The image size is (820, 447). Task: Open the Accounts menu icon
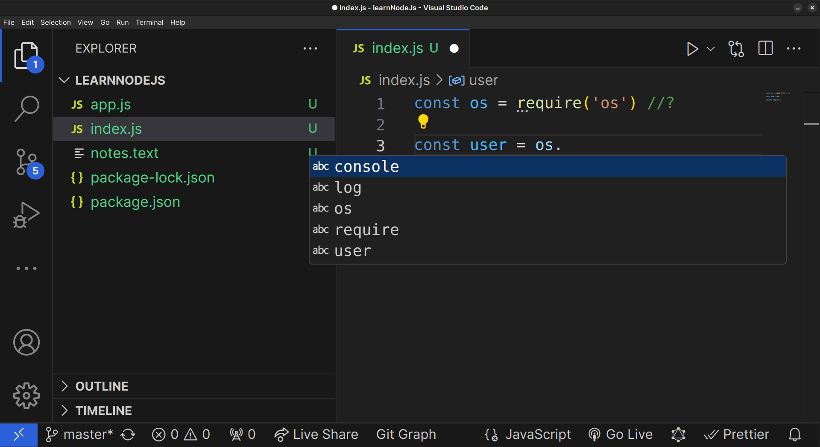pyautogui.click(x=26, y=342)
